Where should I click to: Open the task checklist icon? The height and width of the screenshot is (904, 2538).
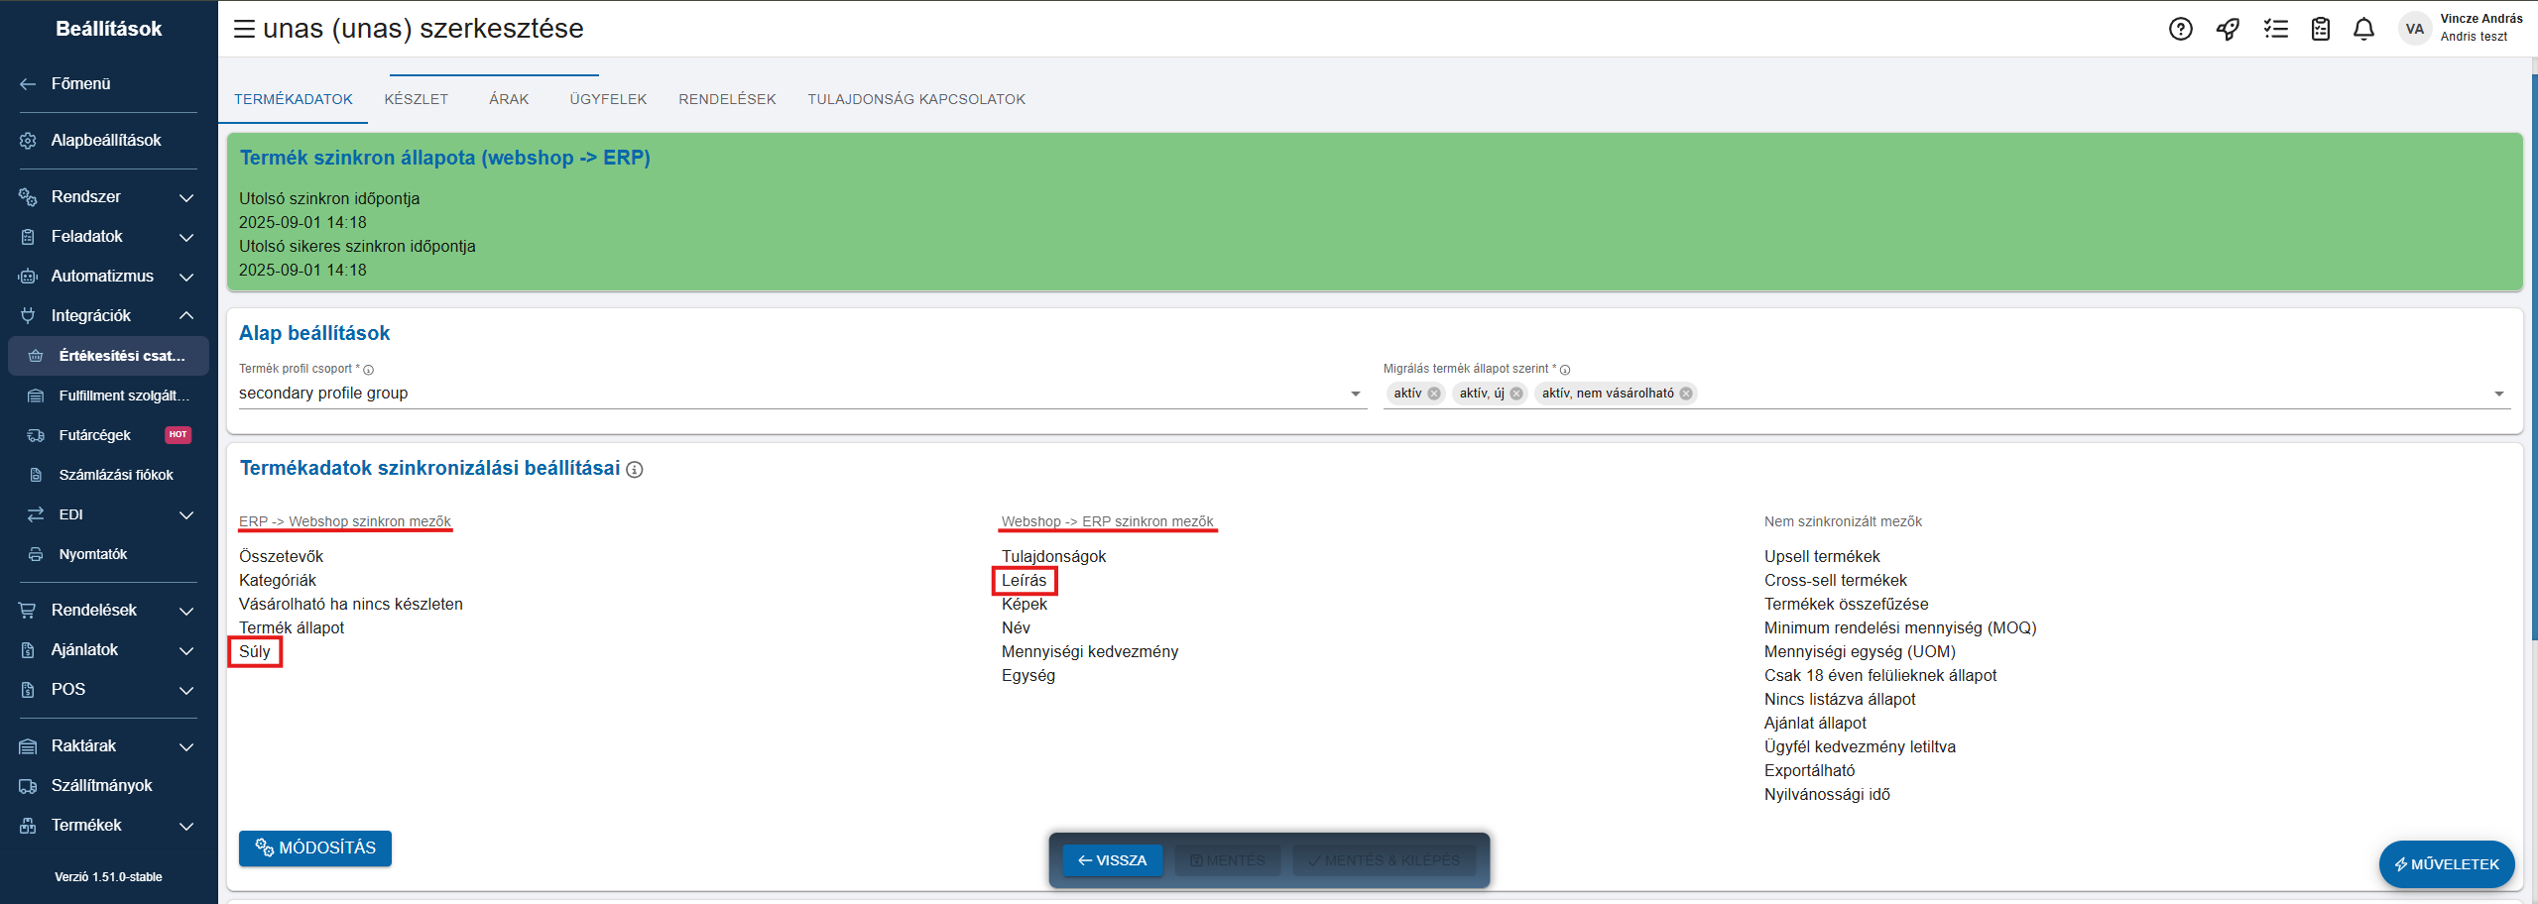(x=2275, y=29)
